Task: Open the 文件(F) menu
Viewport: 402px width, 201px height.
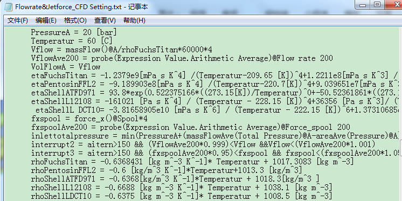Action: [17, 20]
